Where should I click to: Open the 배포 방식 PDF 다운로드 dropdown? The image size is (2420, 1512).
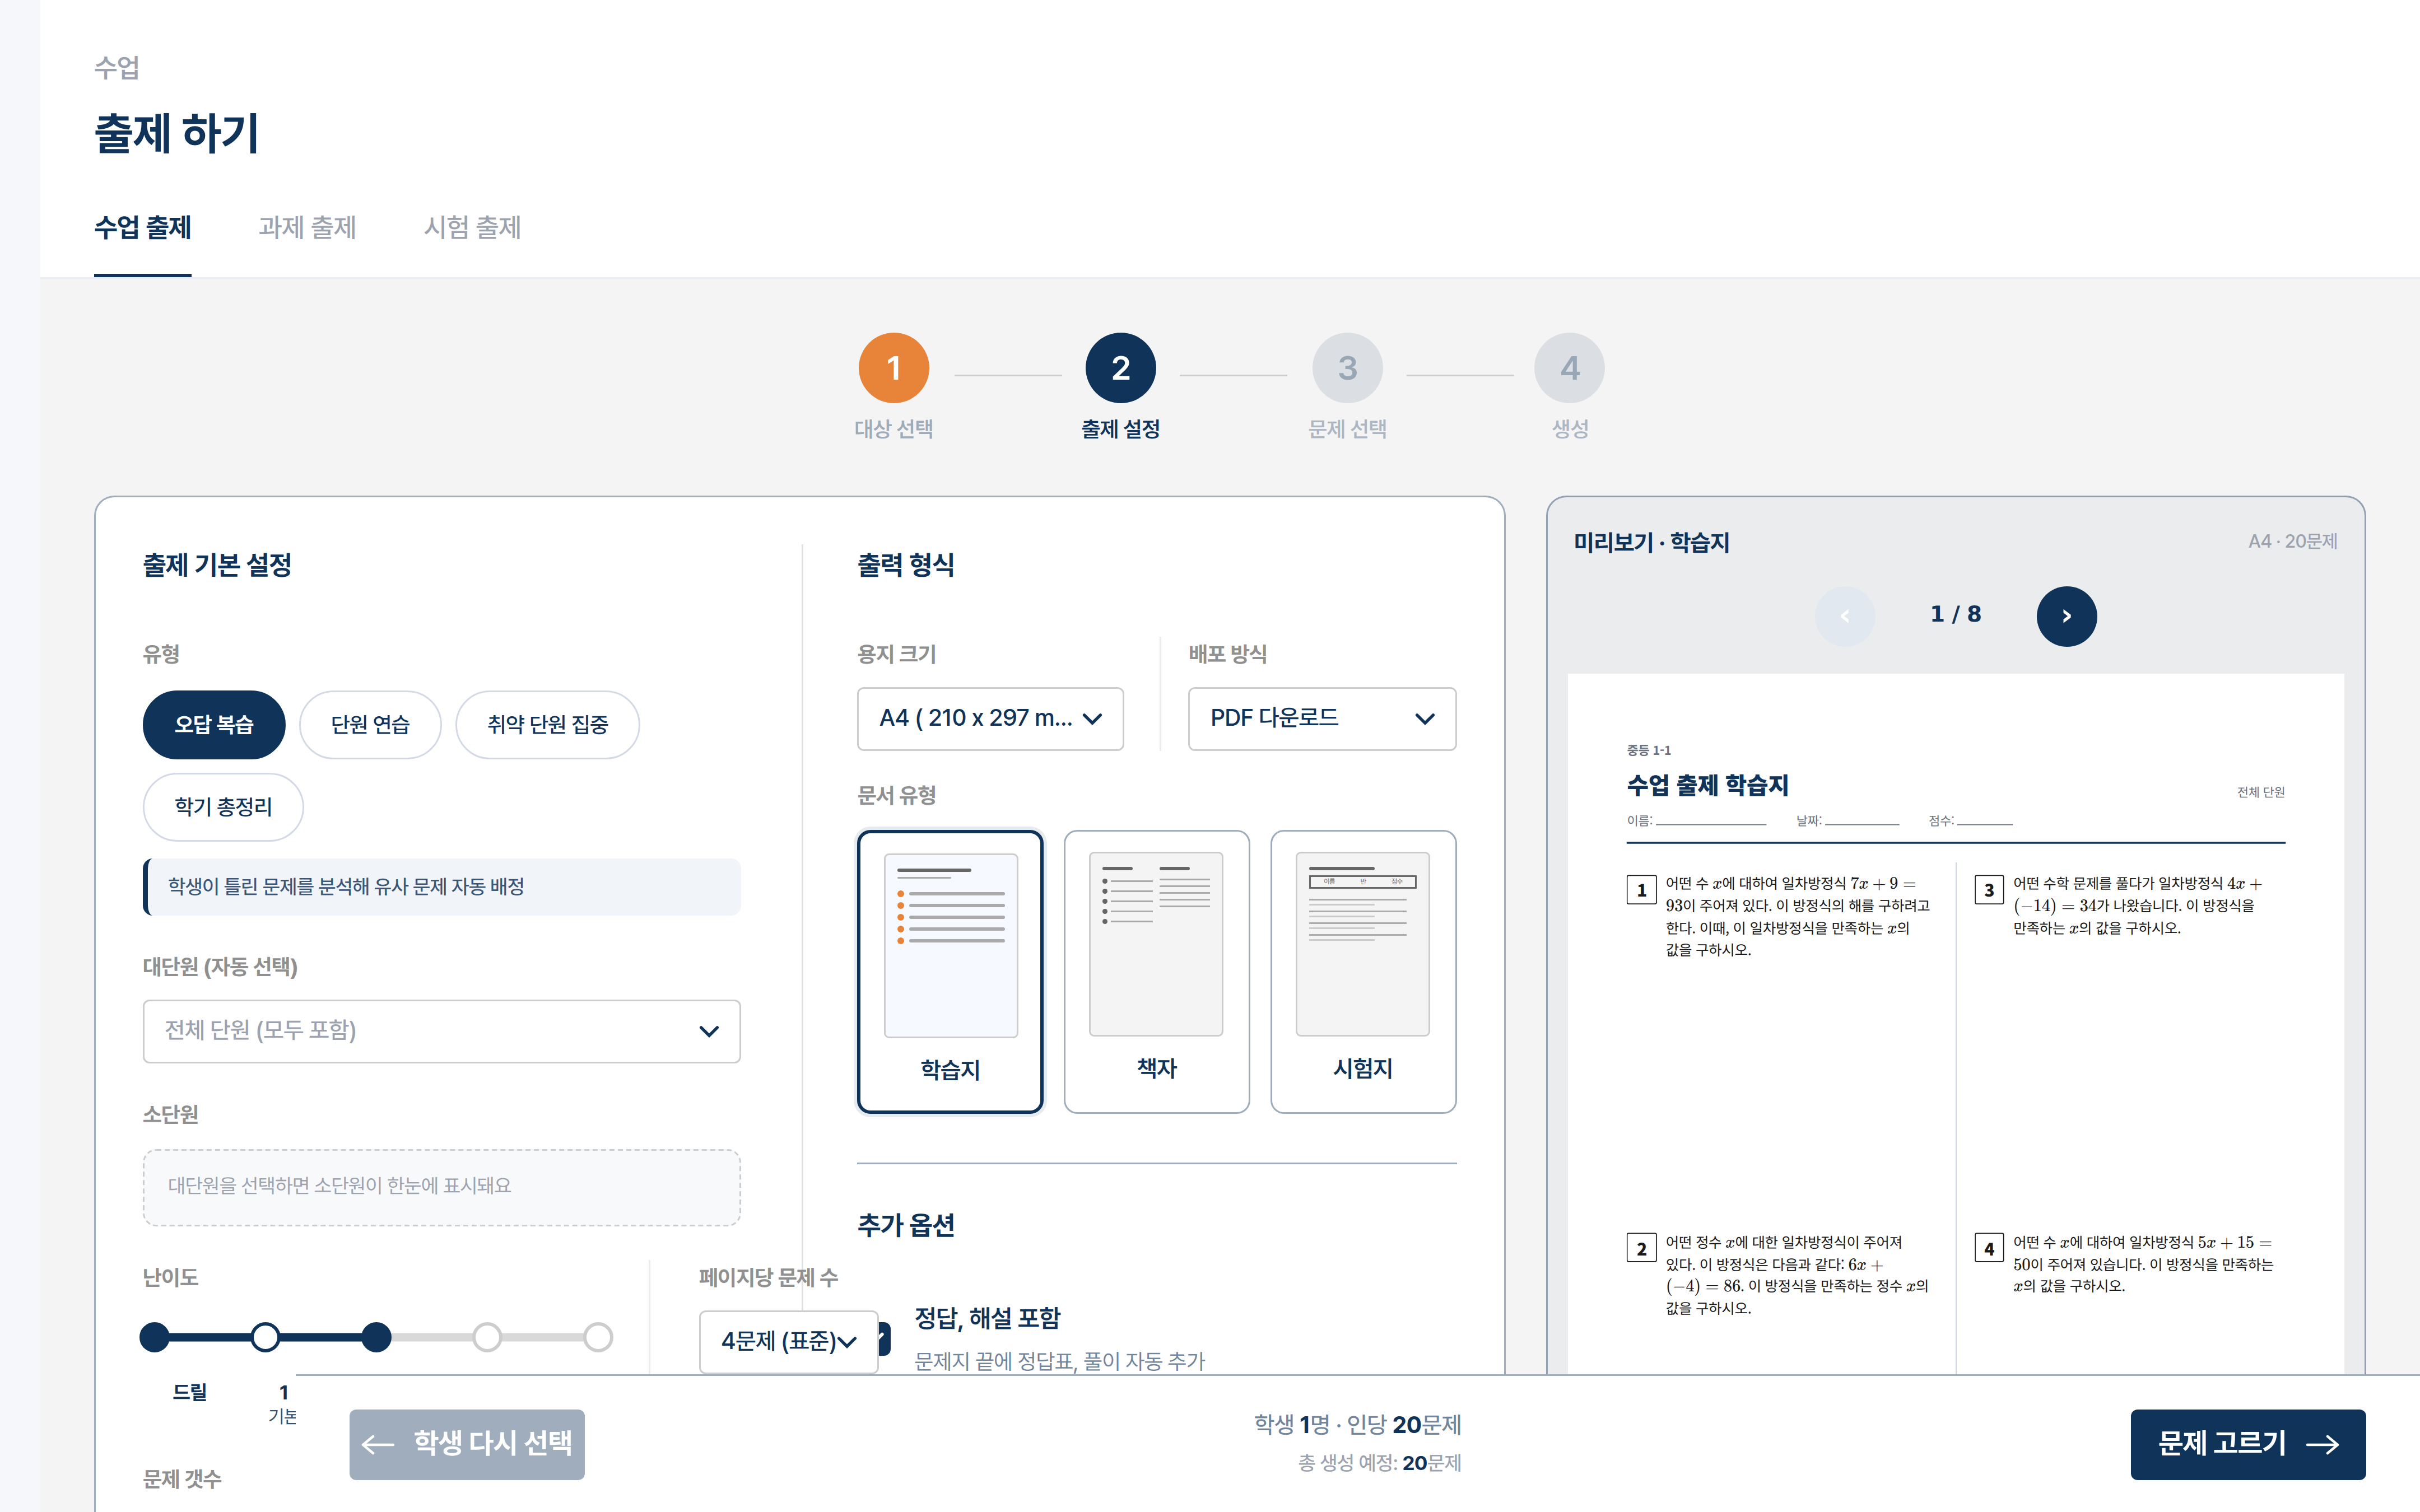[x=1321, y=718]
